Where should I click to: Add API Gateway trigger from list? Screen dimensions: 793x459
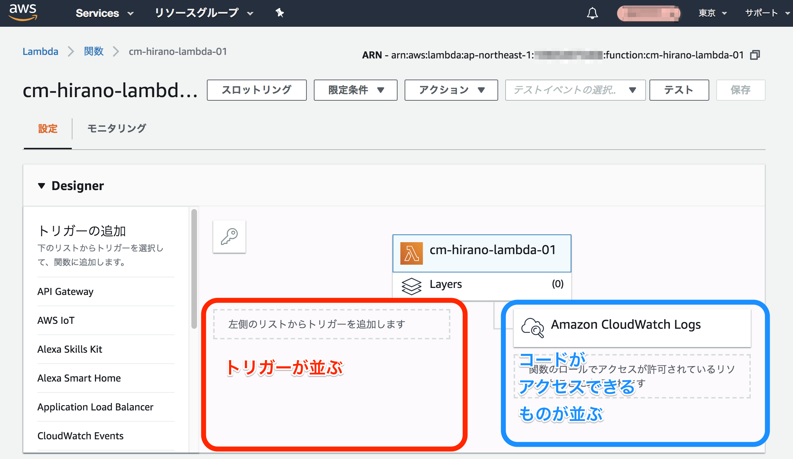pyautogui.click(x=106, y=291)
